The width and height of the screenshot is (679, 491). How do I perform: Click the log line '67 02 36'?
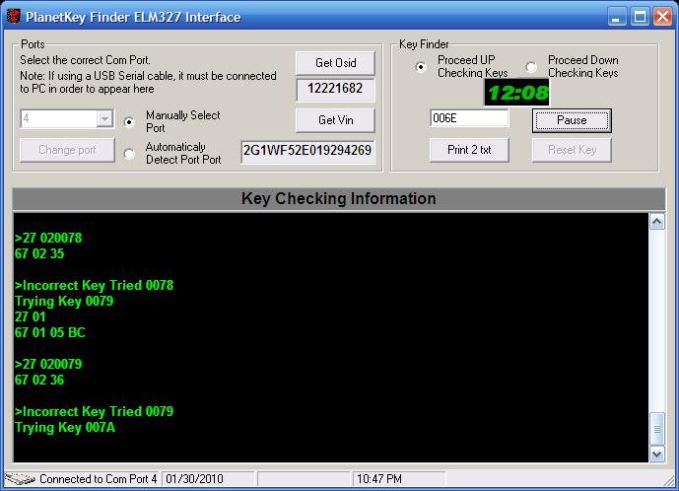[x=39, y=380]
